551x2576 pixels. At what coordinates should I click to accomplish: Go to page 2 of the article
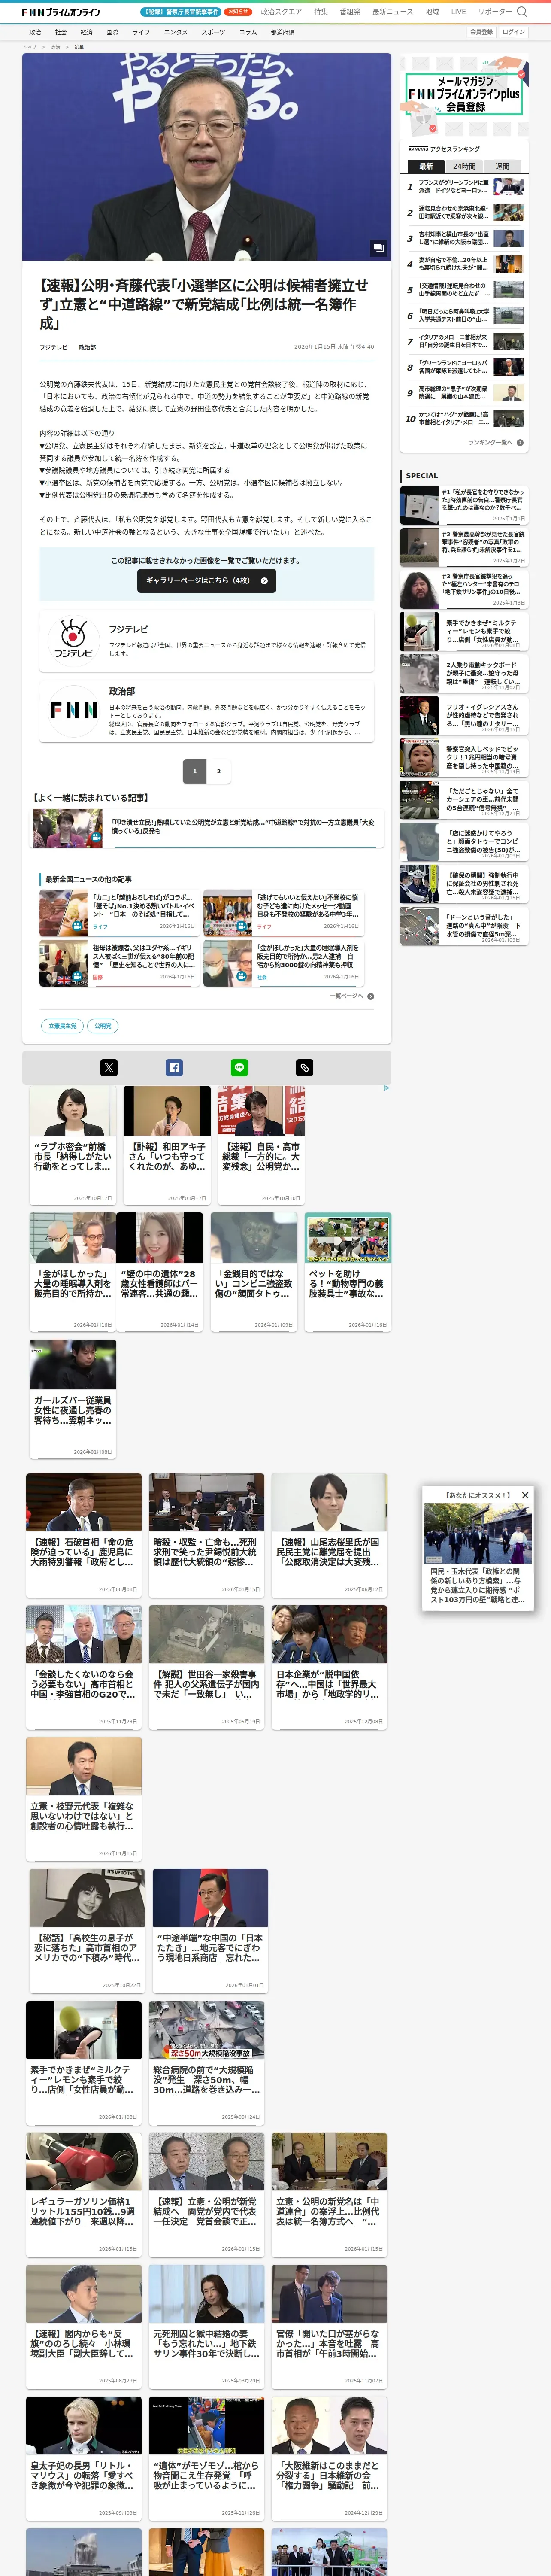219,771
